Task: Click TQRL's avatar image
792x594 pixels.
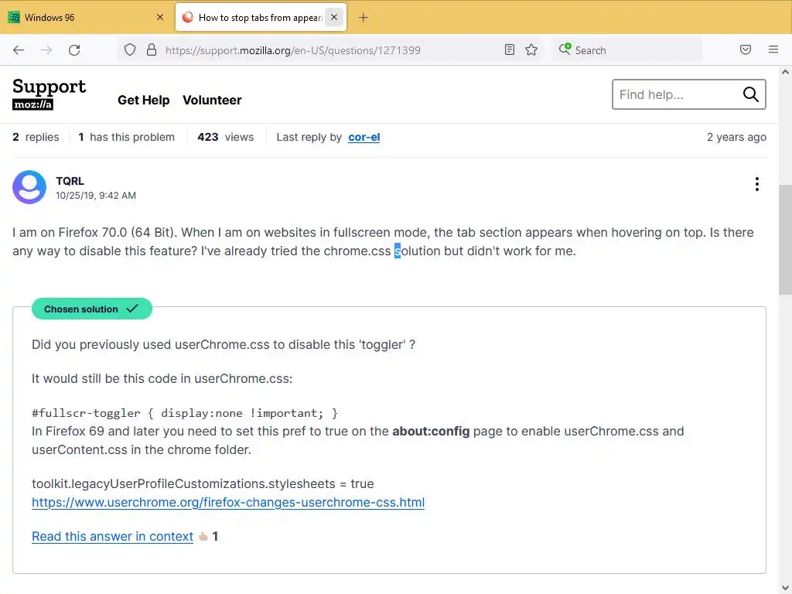Action: pos(29,187)
